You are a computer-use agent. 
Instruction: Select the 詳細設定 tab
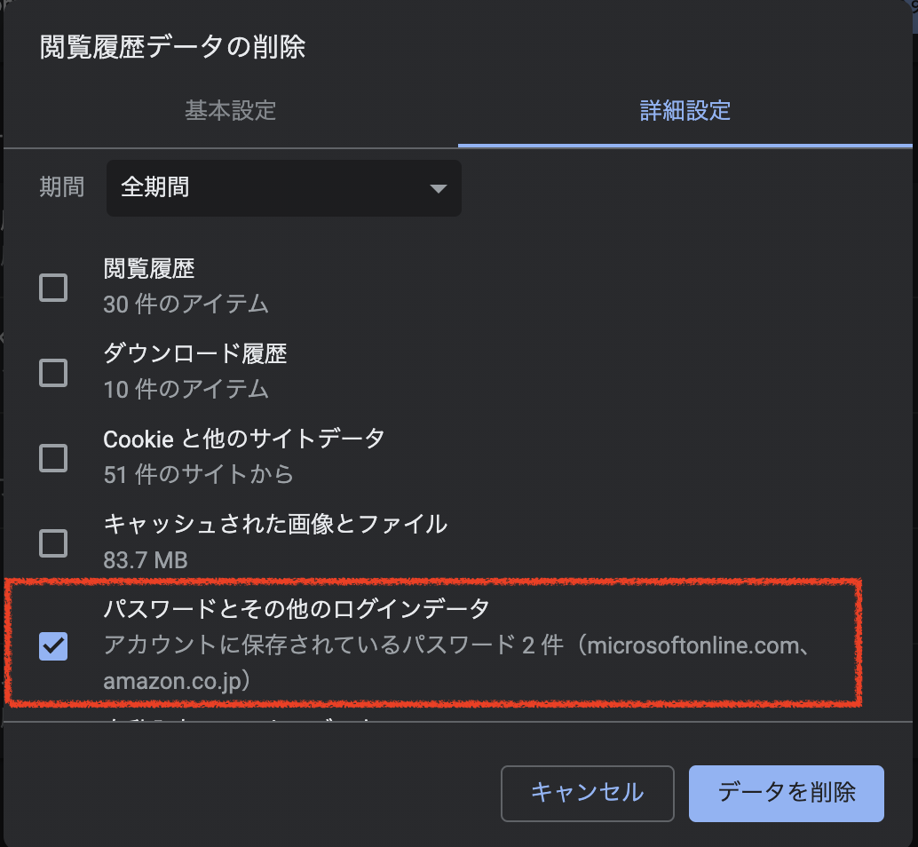coord(684,111)
